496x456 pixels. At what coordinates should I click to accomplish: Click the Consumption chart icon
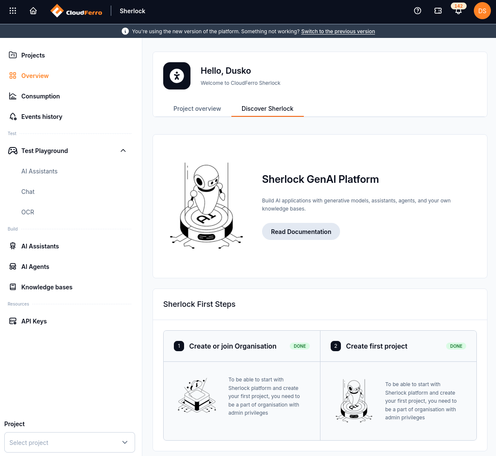click(x=13, y=96)
